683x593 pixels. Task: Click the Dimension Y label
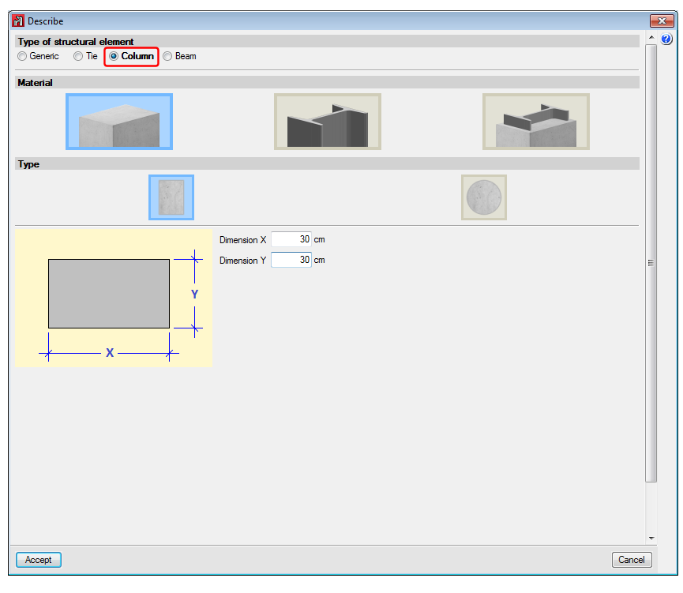point(242,261)
